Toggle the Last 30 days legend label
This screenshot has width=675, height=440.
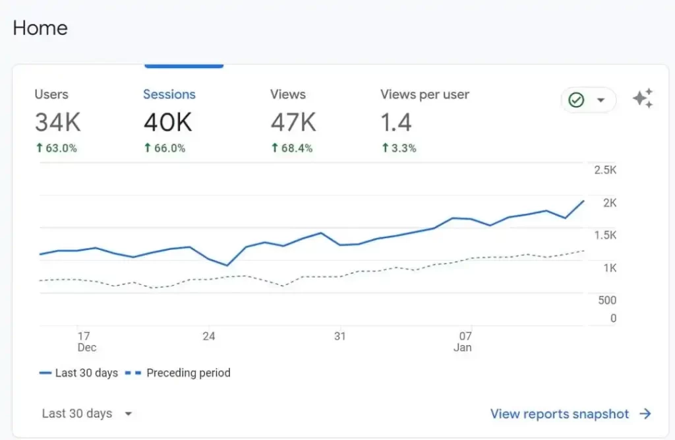(86, 373)
